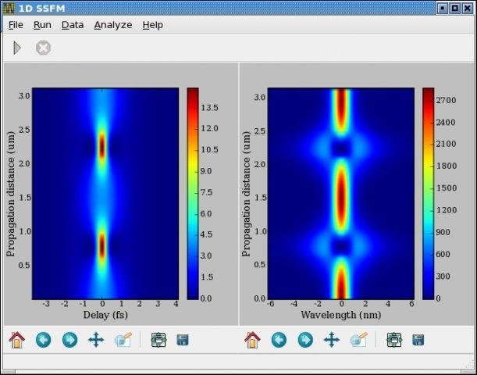This screenshot has height=375, width=477.
Task: Click the Run (play) toolbar button
Action: (x=17, y=48)
